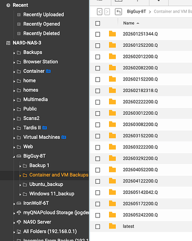Click the folder icon for 202605142042.Q
This screenshot has width=192, height=241.
(x=112, y=192)
